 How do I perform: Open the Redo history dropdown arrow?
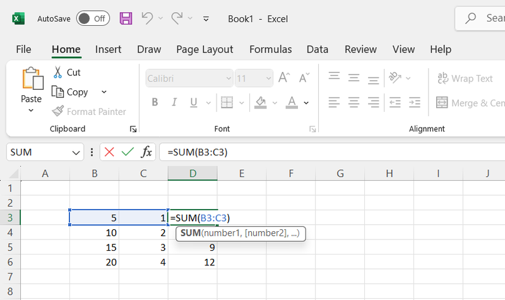click(190, 18)
